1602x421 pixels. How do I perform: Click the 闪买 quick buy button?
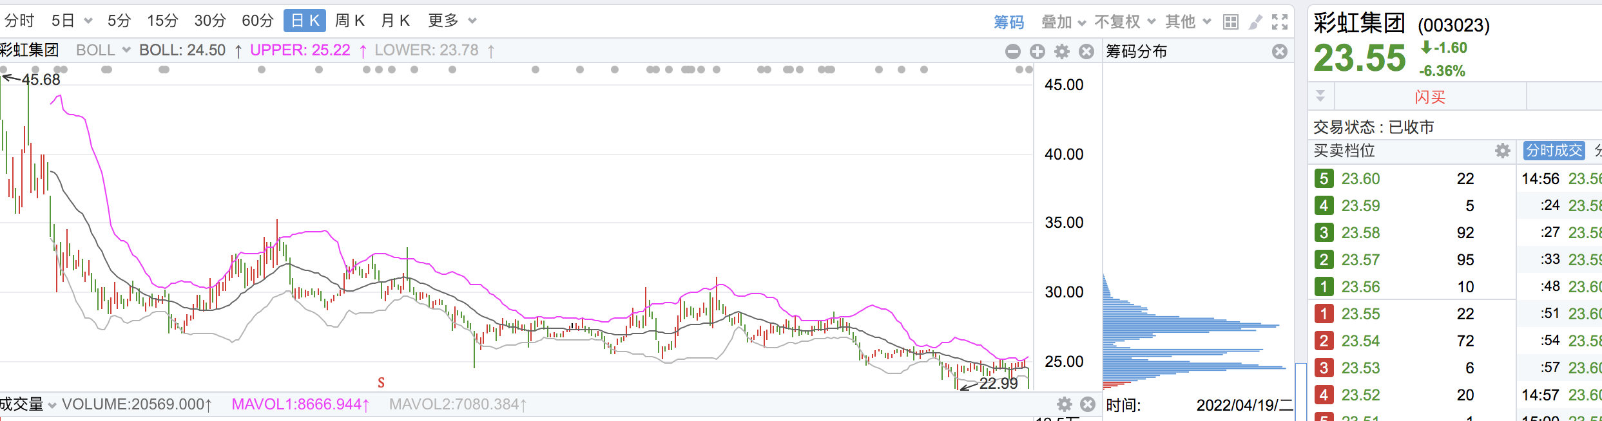[1430, 97]
